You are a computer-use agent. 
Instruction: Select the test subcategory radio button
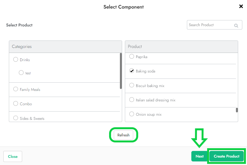click(21, 73)
